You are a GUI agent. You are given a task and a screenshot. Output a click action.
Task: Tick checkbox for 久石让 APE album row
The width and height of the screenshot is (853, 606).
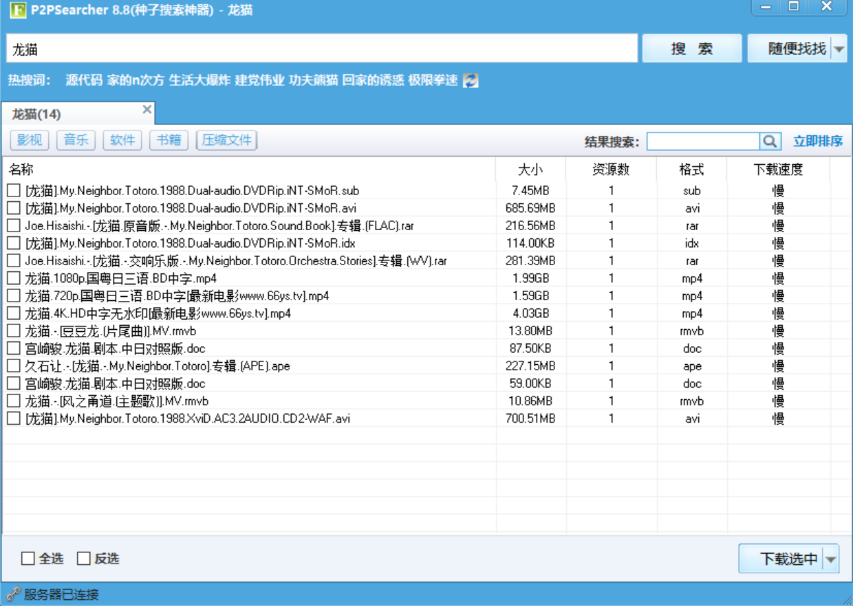(x=14, y=366)
